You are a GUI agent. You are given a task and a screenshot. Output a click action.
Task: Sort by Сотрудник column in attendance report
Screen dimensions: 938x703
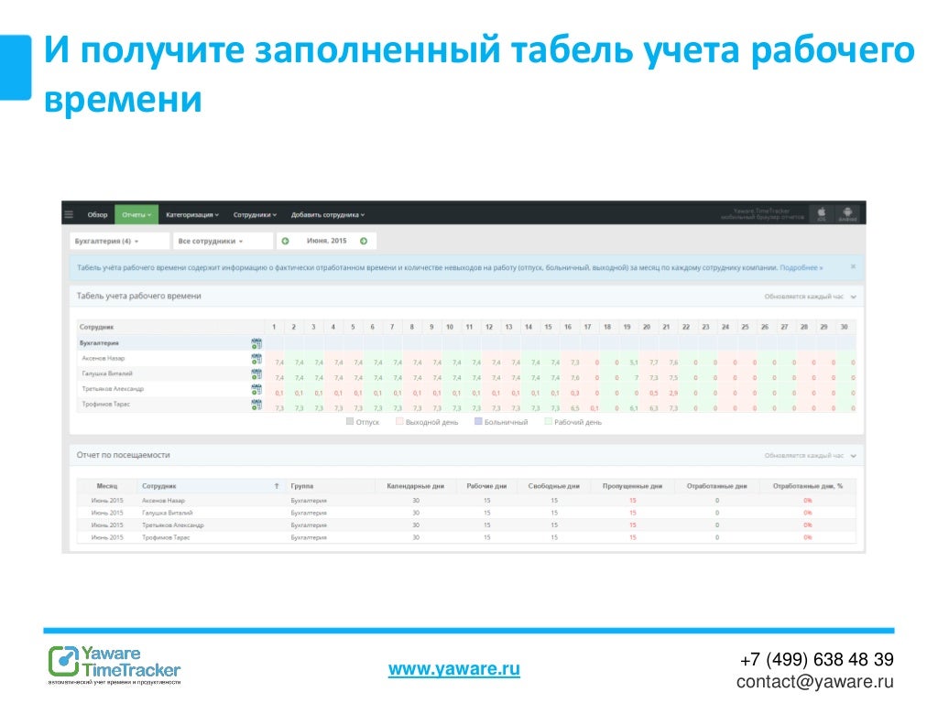click(159, 486)
